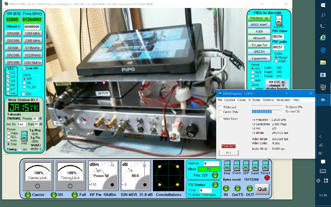
Task: Click the Pid from .ini button
Action: coord(259,18)
